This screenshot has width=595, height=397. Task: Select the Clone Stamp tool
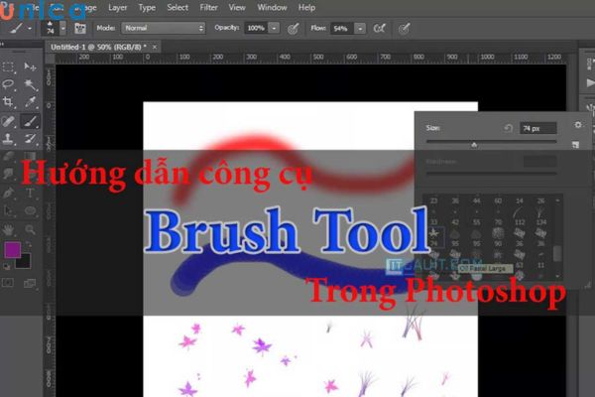click(x=9, y=138)
